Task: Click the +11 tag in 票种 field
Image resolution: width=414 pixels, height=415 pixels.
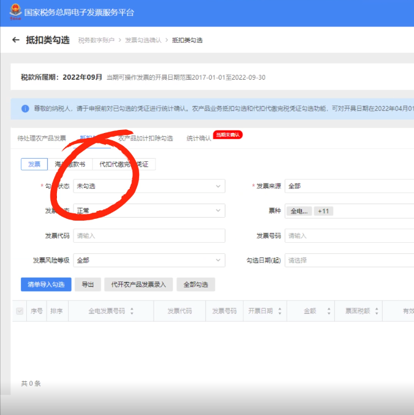Action: pyautogui.click(x=323, y=211)
